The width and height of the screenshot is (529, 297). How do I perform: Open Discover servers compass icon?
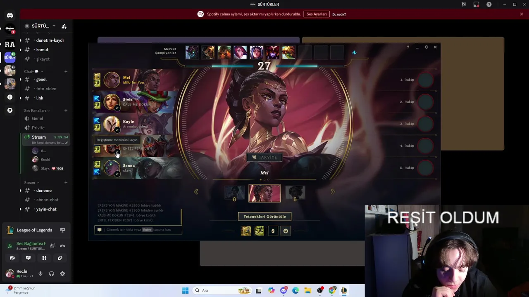[10, 111]
